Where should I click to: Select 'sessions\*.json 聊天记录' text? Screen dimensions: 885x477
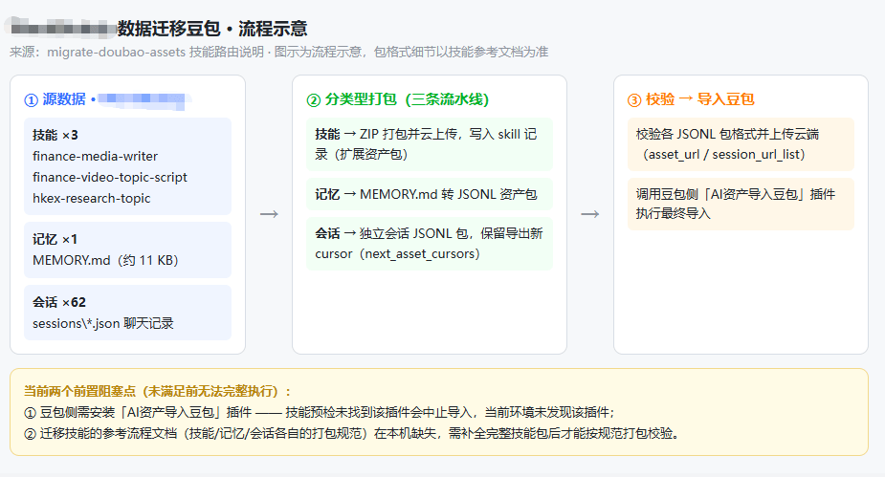103,324
